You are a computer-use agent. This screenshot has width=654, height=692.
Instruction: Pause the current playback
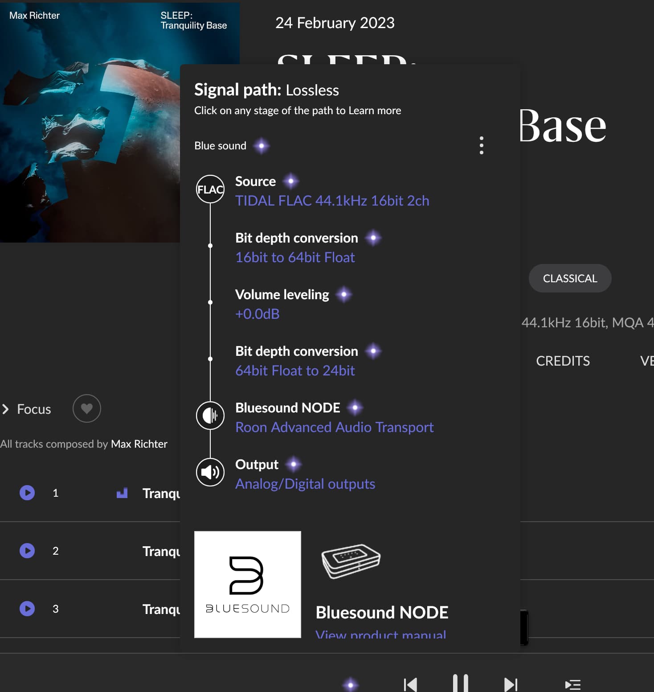click(x=460, y=684)
